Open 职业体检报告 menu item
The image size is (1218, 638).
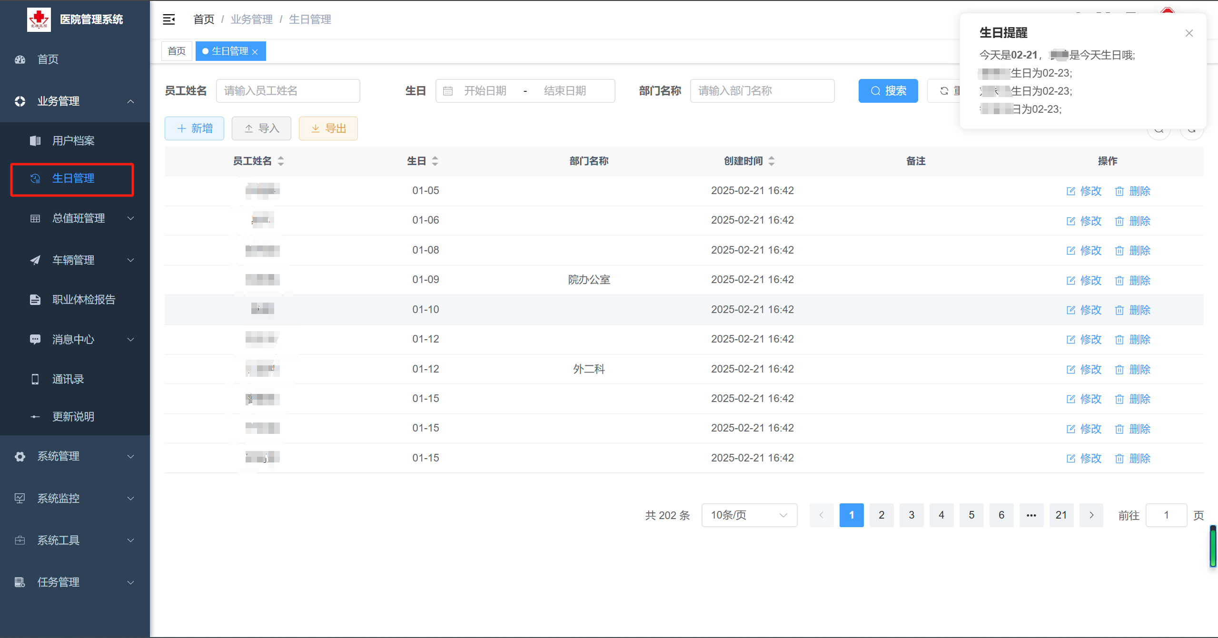pos(83,300)
